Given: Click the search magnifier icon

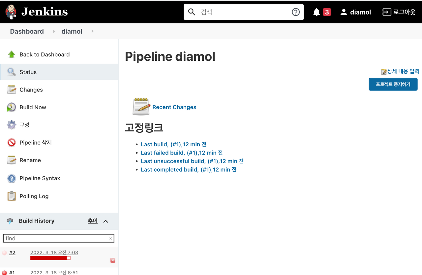Looking at the screenshot, I should 192,12.
